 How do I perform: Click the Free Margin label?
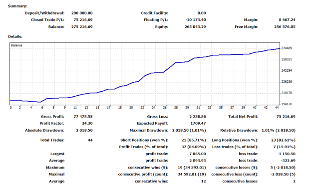click(246, 27)
